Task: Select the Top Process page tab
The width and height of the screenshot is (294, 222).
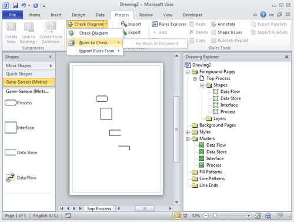Action: click(99, 208)
